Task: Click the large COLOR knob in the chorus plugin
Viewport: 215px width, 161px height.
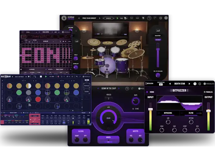Action: tap(108, 118)
